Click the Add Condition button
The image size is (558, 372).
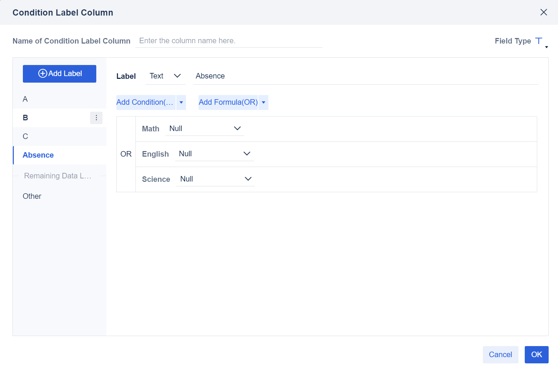click(x=145, y=102)
